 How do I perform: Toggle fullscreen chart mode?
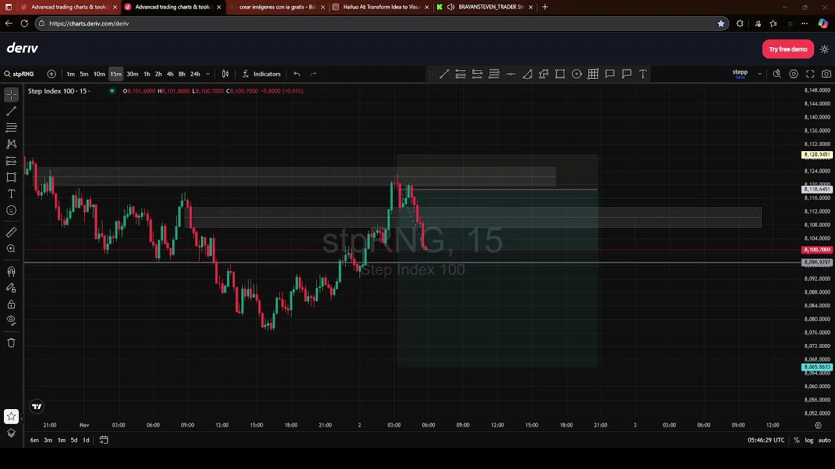point(810,74)
